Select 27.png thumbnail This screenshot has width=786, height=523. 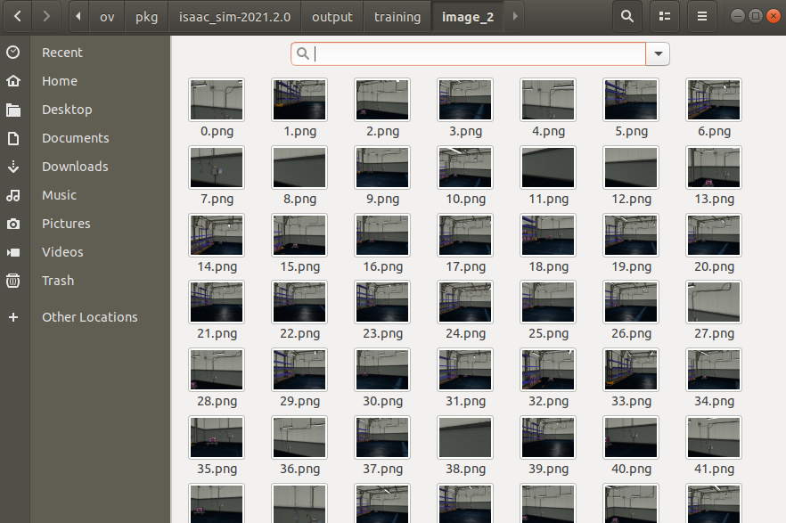click(x=714, y=302)
